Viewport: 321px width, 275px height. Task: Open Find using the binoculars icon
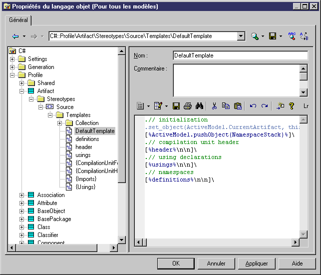pyautogui.click(x=199, y=106)
